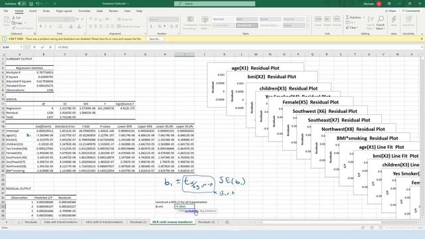Toggle Bold formatting

pyautogui.click(x=41, y=27)
